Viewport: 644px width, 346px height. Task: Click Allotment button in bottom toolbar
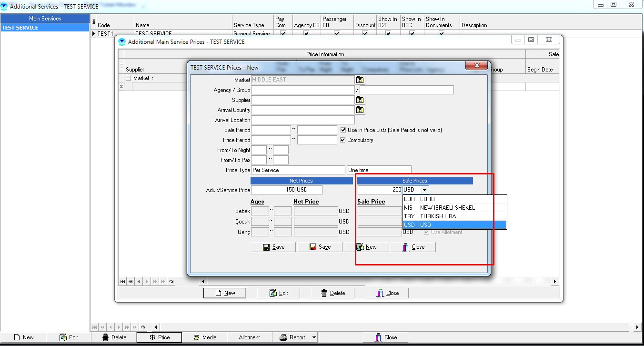pyautogui.click(x=249, y=337)
